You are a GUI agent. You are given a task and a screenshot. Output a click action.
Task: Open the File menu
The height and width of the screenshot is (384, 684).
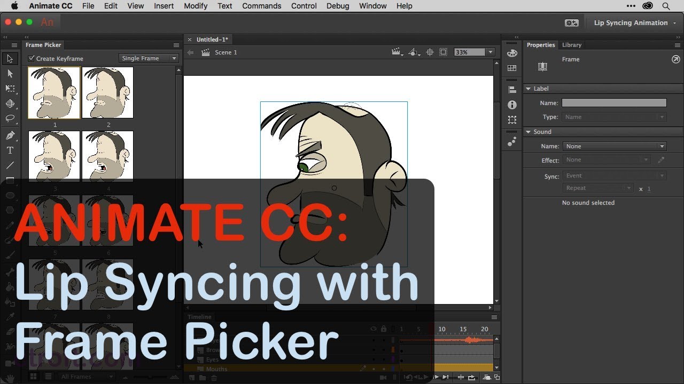(x=88, y=6)
